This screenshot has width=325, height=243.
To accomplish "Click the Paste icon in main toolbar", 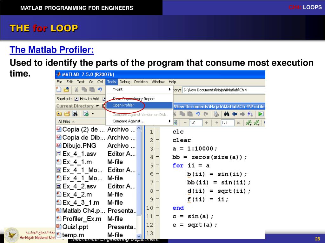I will tap(92, 90).
